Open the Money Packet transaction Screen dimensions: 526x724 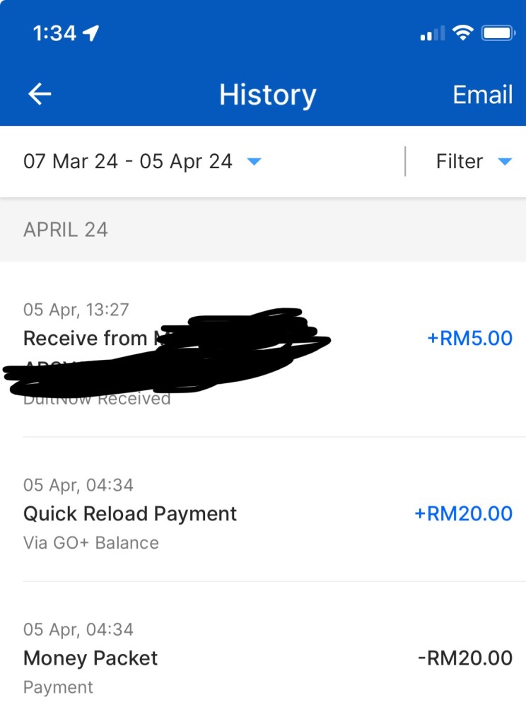[x=90, y=658]
